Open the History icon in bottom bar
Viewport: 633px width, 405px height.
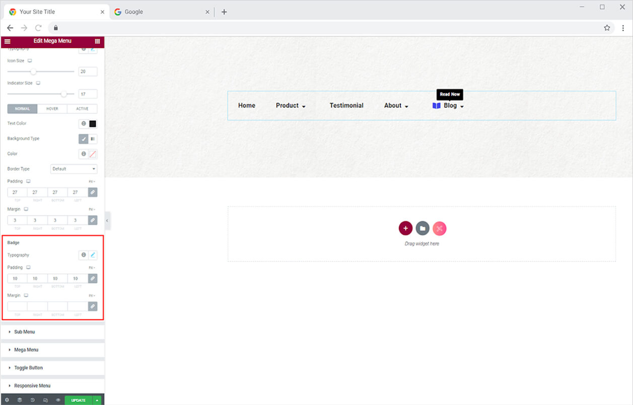point(32,400)
